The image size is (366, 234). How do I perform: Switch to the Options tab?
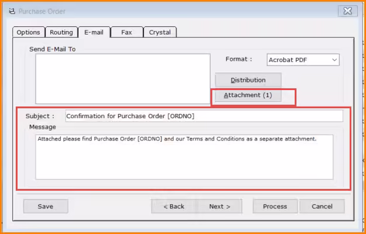pos(28,32)
